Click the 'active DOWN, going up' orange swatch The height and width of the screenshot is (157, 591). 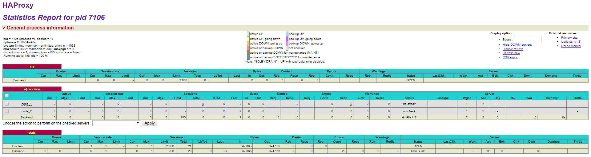tap(248, 44)
